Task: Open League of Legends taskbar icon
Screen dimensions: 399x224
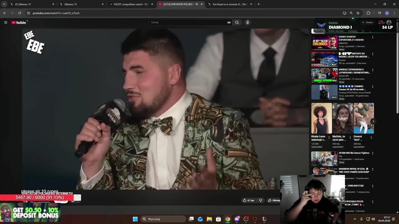Action: pyautogui.click(x=264, y=219)
